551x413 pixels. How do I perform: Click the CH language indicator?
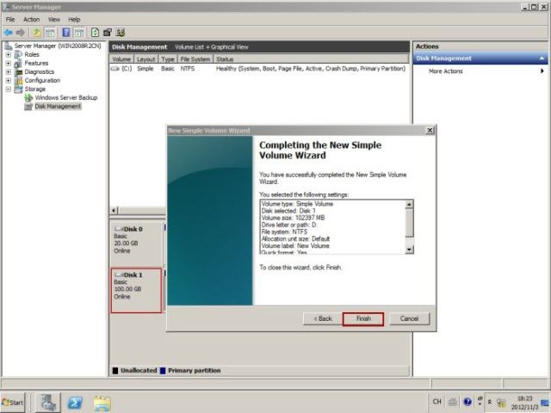coord(436,402)
